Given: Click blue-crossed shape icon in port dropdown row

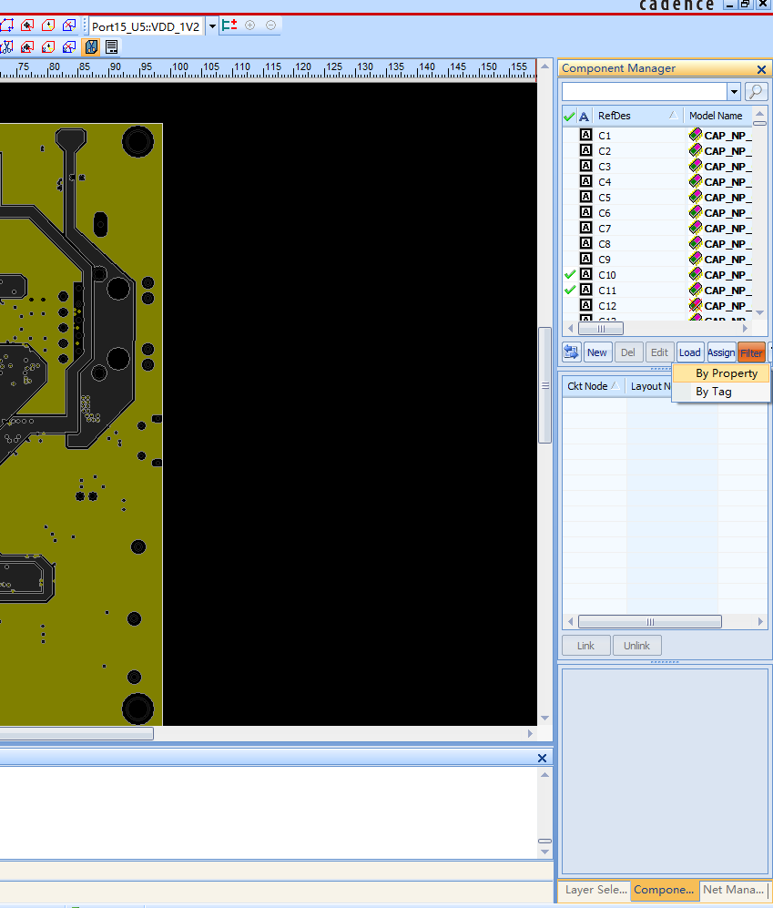Looking at the screenshot, I should (69, 26).
